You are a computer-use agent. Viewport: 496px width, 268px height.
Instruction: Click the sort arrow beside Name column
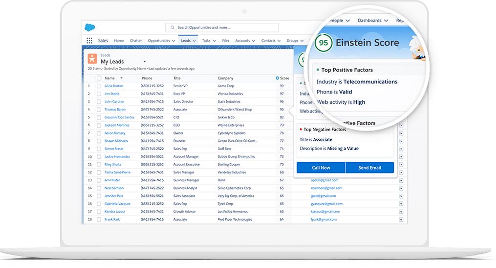pyautogui.click(x=121, y=78)
